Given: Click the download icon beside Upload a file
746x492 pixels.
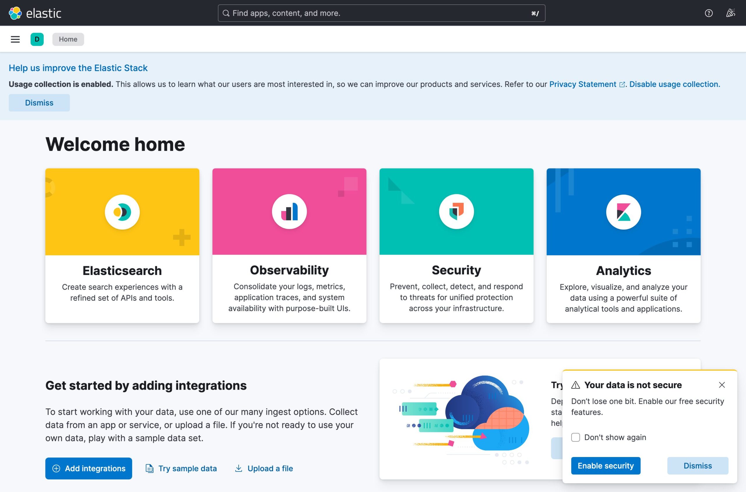Looking at the screenshot, I should coord(239,468).
